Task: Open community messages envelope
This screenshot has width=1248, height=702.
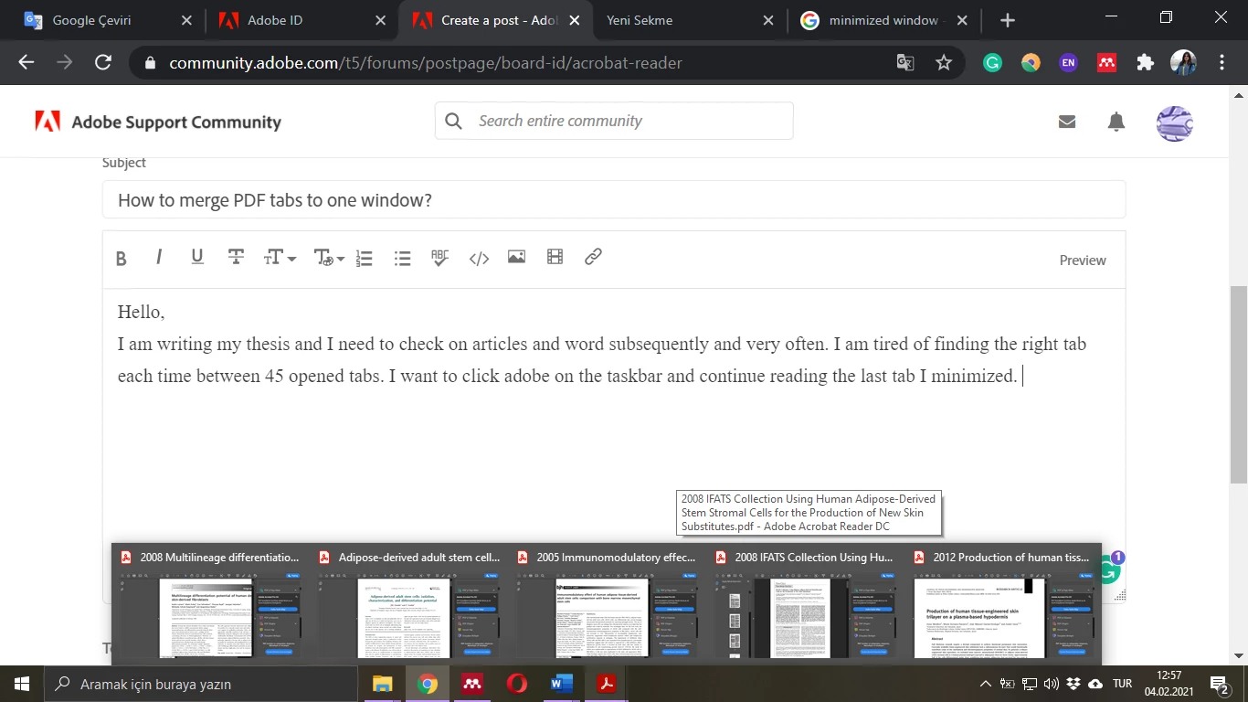Action: point(1066,121)
